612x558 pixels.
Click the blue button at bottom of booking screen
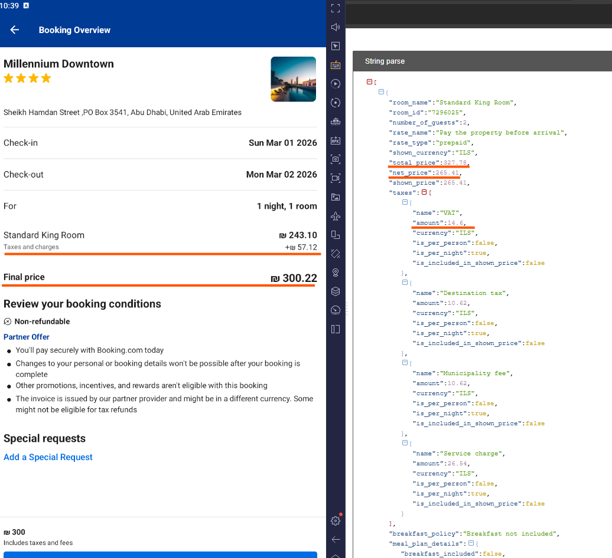tap(160, 555)
